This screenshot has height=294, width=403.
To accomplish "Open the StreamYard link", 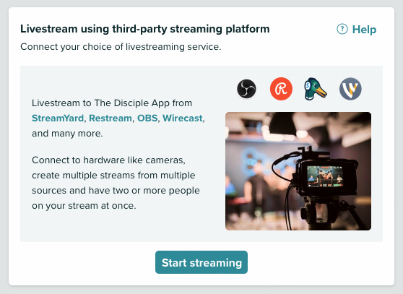I will click(58, 118).
